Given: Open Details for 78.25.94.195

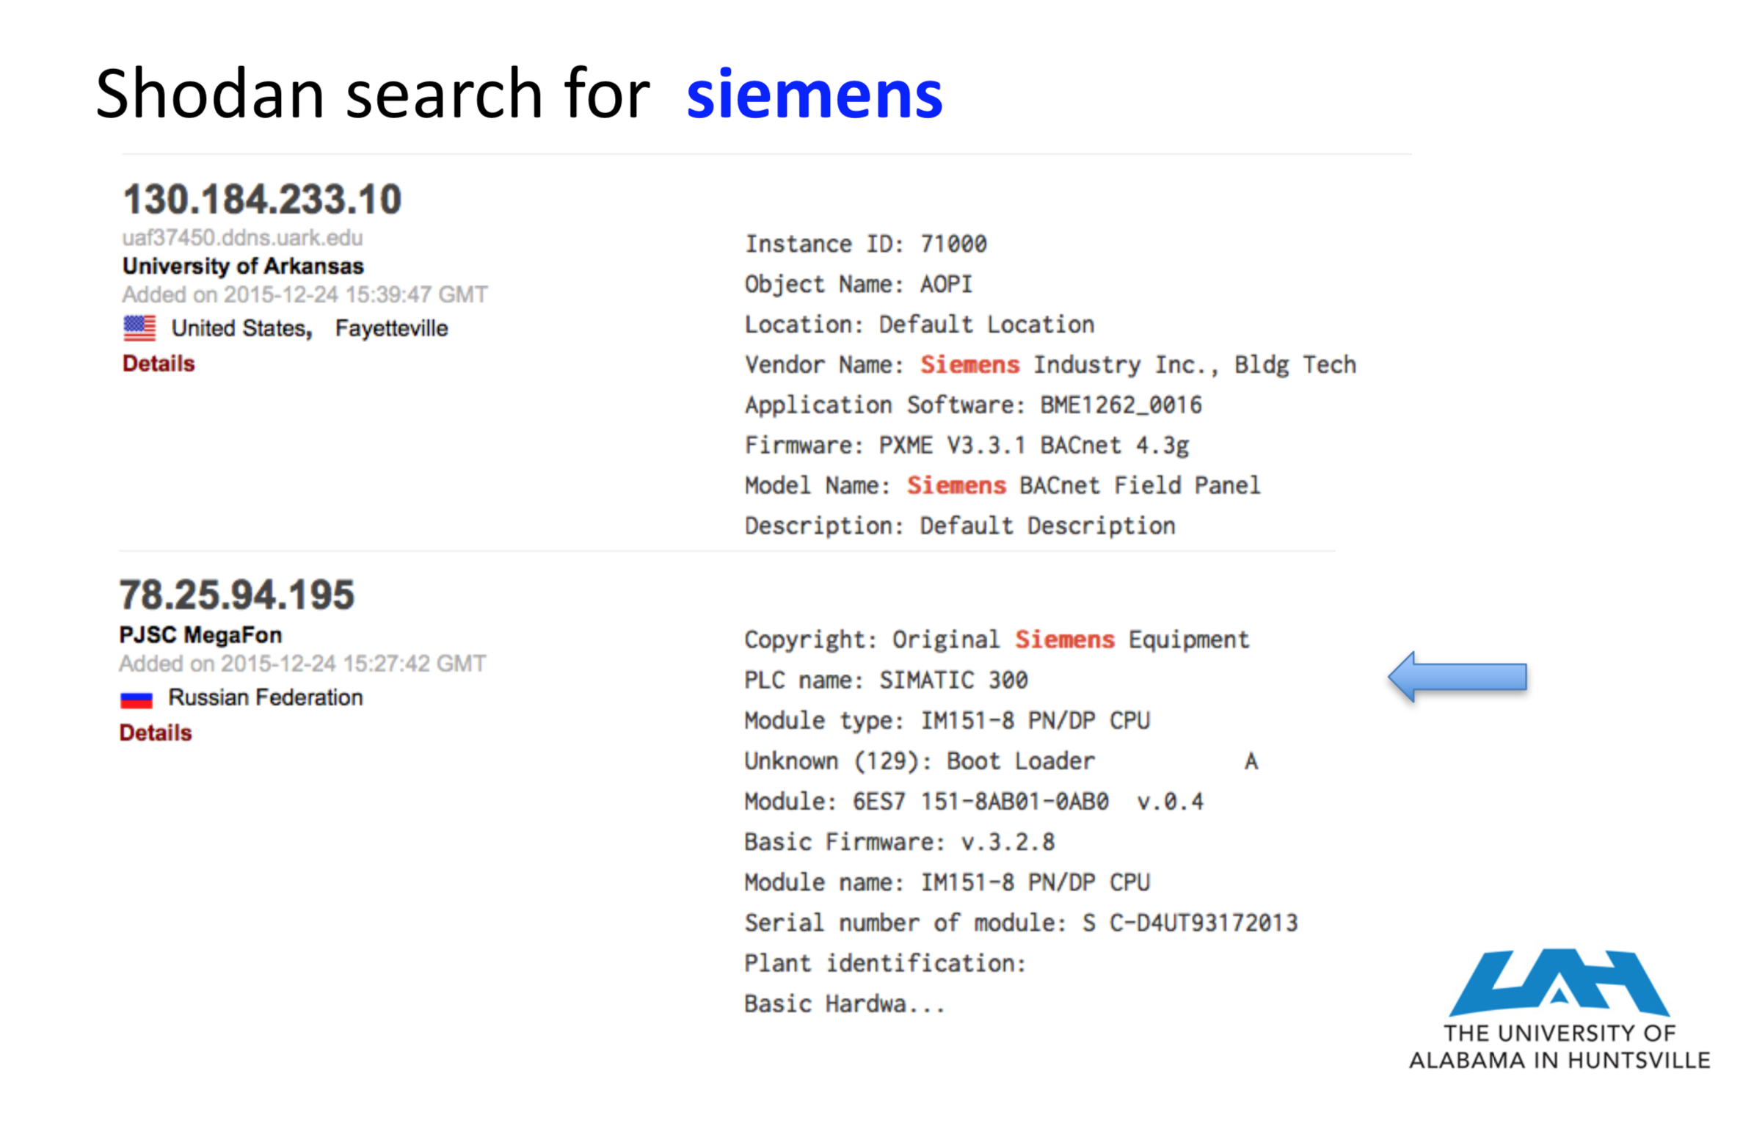Looking at the screenshot, I should [156, 733].
